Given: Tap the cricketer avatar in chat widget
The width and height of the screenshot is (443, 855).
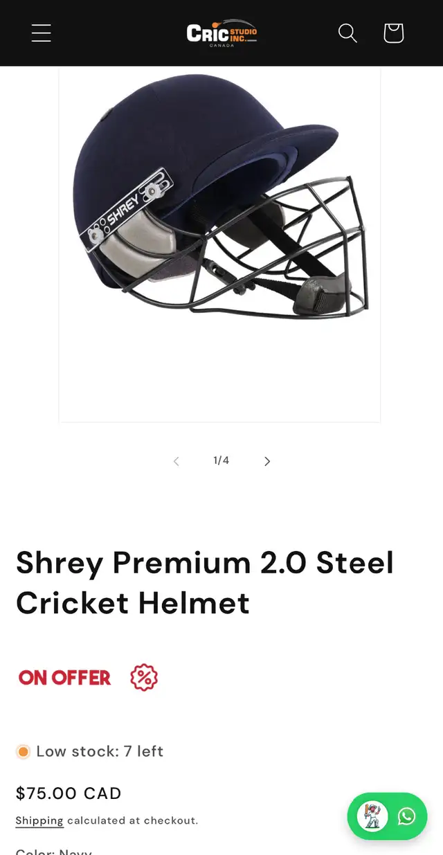Looking at the screenshot, I should [372, 816].
